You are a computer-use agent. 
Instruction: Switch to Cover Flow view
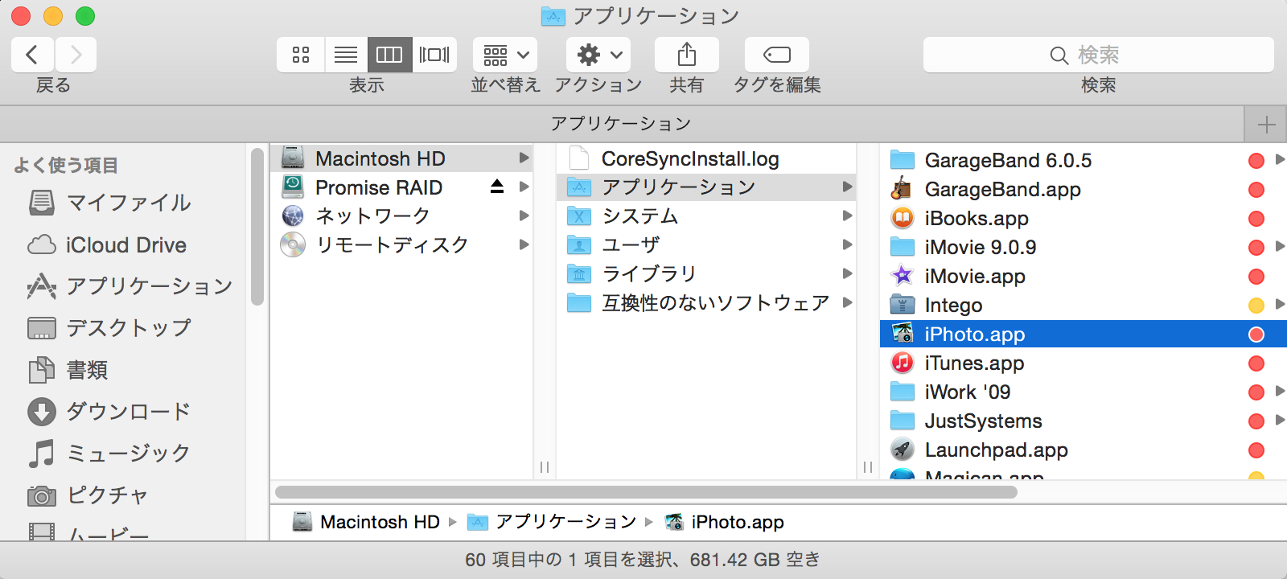pyautogui.click(x=434, y=55)
